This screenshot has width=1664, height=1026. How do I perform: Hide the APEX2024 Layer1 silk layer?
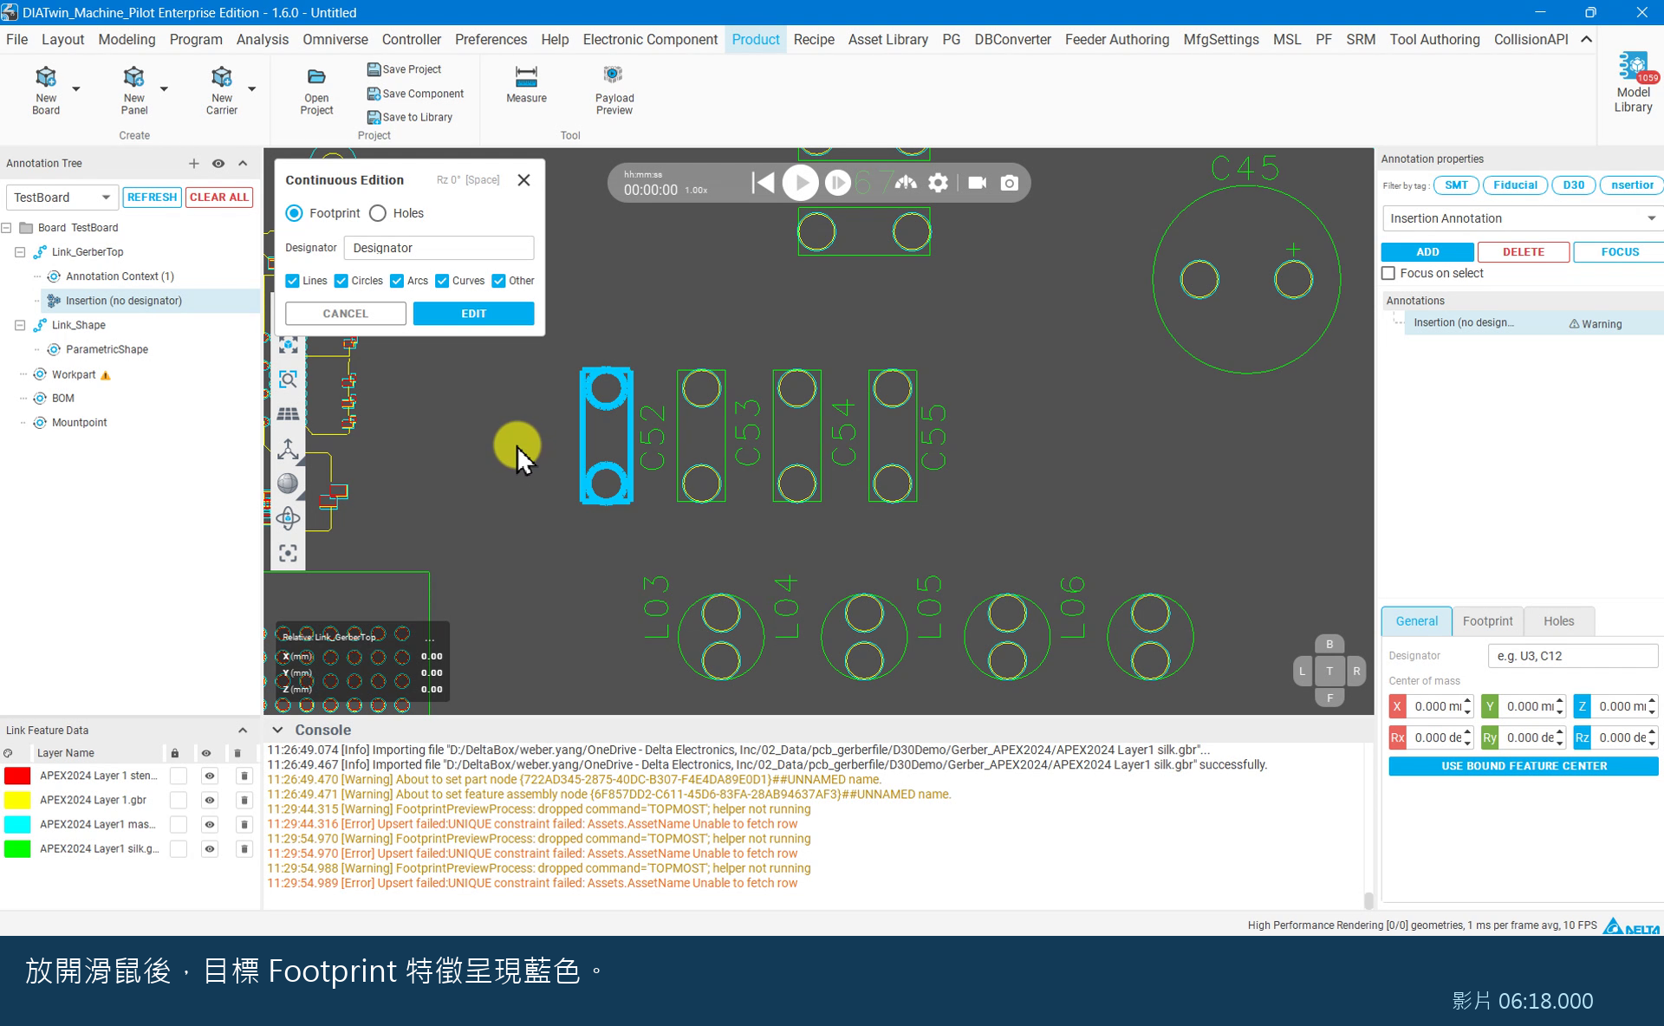click(x=209, y=848)
